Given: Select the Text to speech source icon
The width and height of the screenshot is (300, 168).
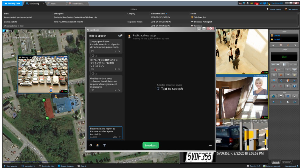Looking at the screenshot, I should pyautogui.click(x=105, y=145).
